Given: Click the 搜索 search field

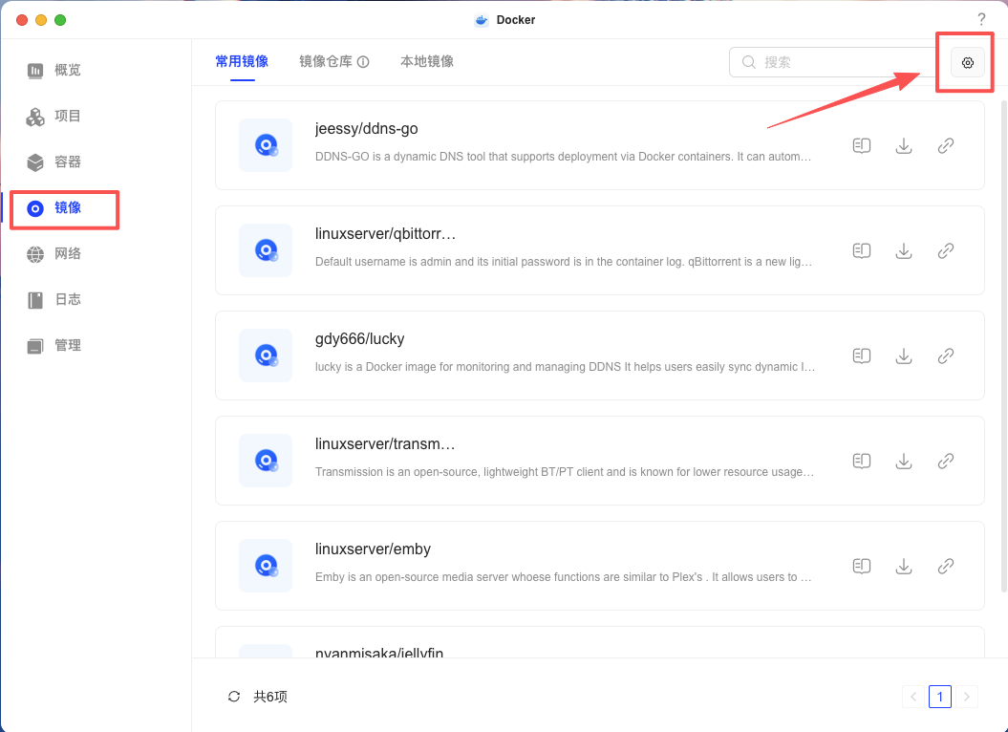Looking at the screenshot, I should (831, 63).
